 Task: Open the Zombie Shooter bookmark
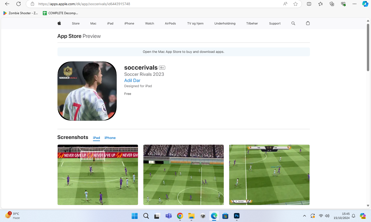(x=21, y=13)
